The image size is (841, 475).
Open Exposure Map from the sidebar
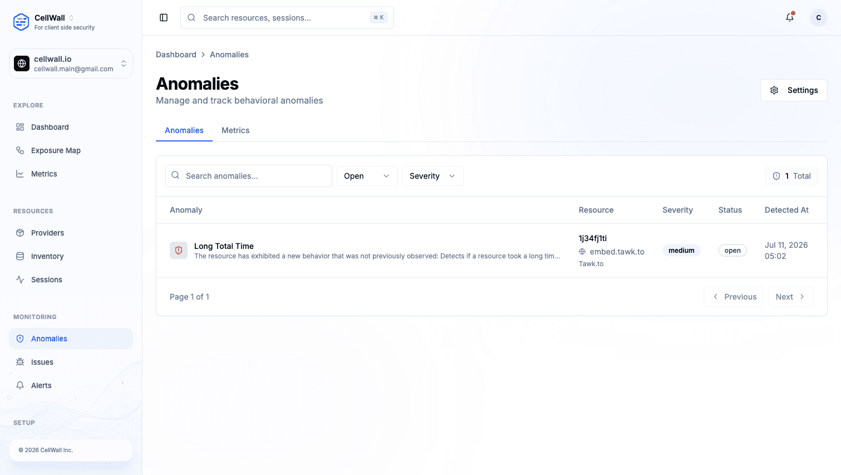coord(71,150)
